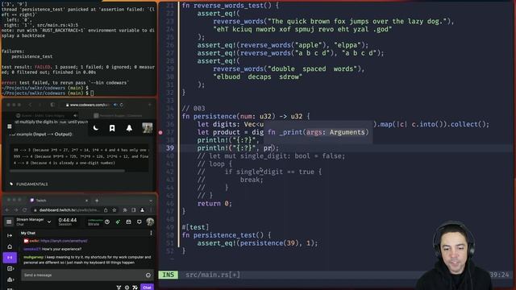Expand Twitch sidebar content section

point(10,268)
